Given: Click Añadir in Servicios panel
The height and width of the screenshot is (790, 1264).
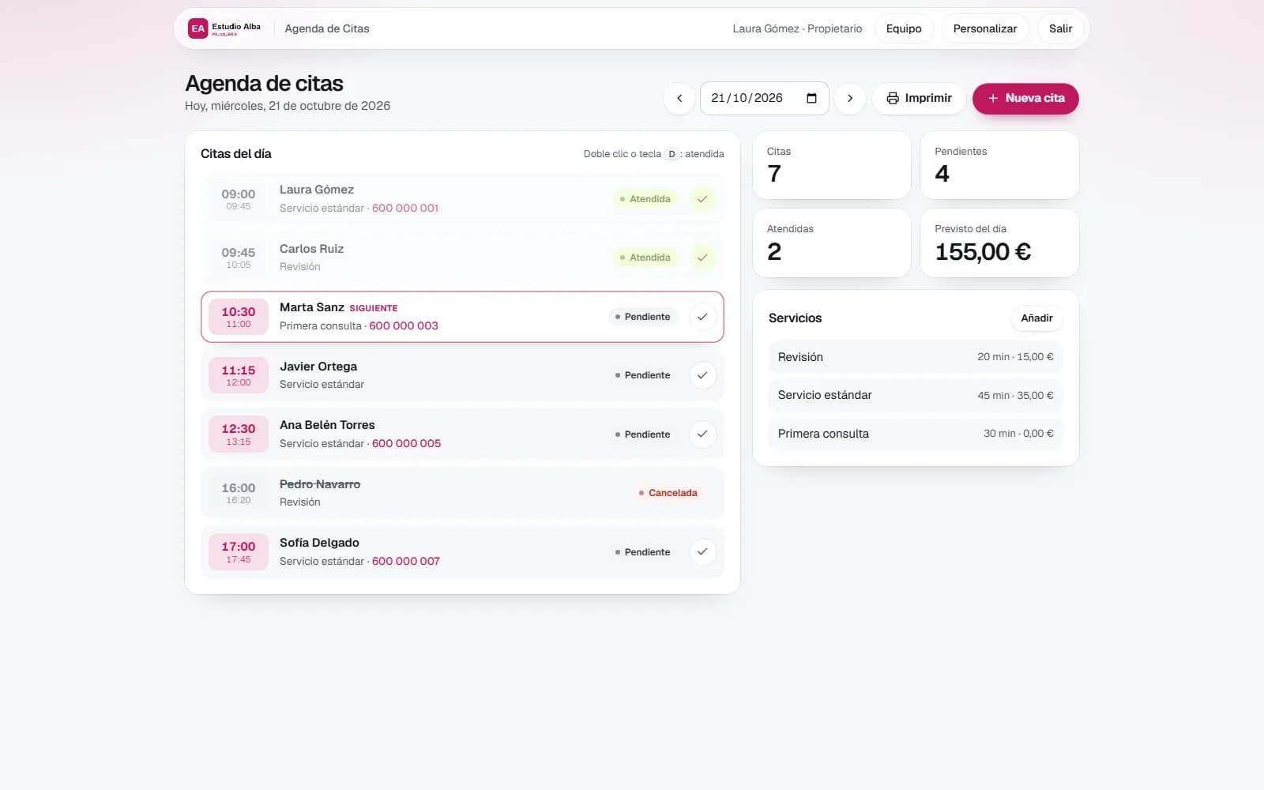Looking at the screenshot, I should point(1036,318).
